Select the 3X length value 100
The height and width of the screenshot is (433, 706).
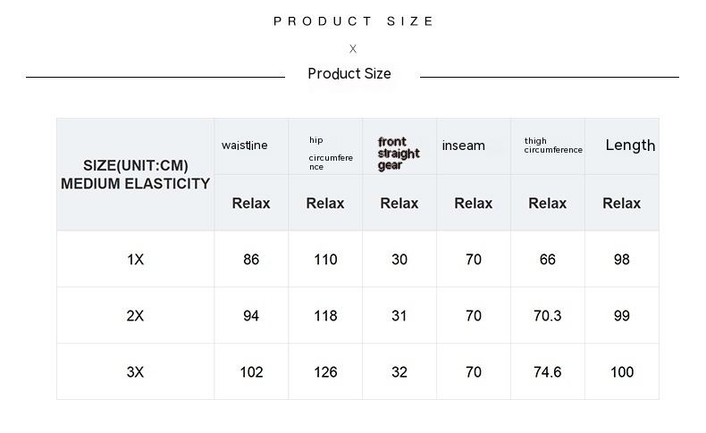pyautogui.click(x=622, y=372)
